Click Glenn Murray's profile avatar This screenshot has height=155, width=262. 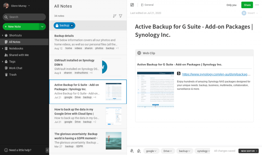click(6, 6)
